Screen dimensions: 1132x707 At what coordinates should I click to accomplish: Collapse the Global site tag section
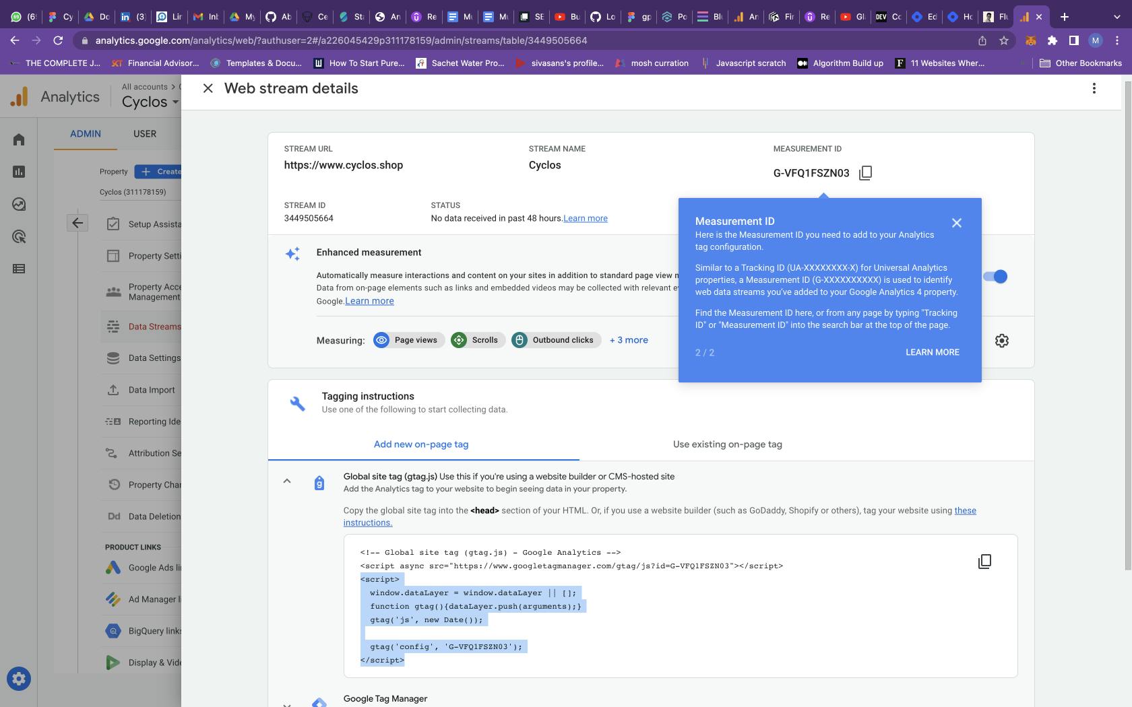click(287, 481)
